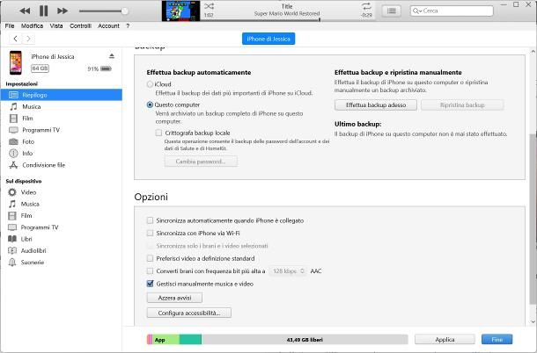Click the rewind previous track button
The image size is (537, 353).
click(x=25, y=11)
